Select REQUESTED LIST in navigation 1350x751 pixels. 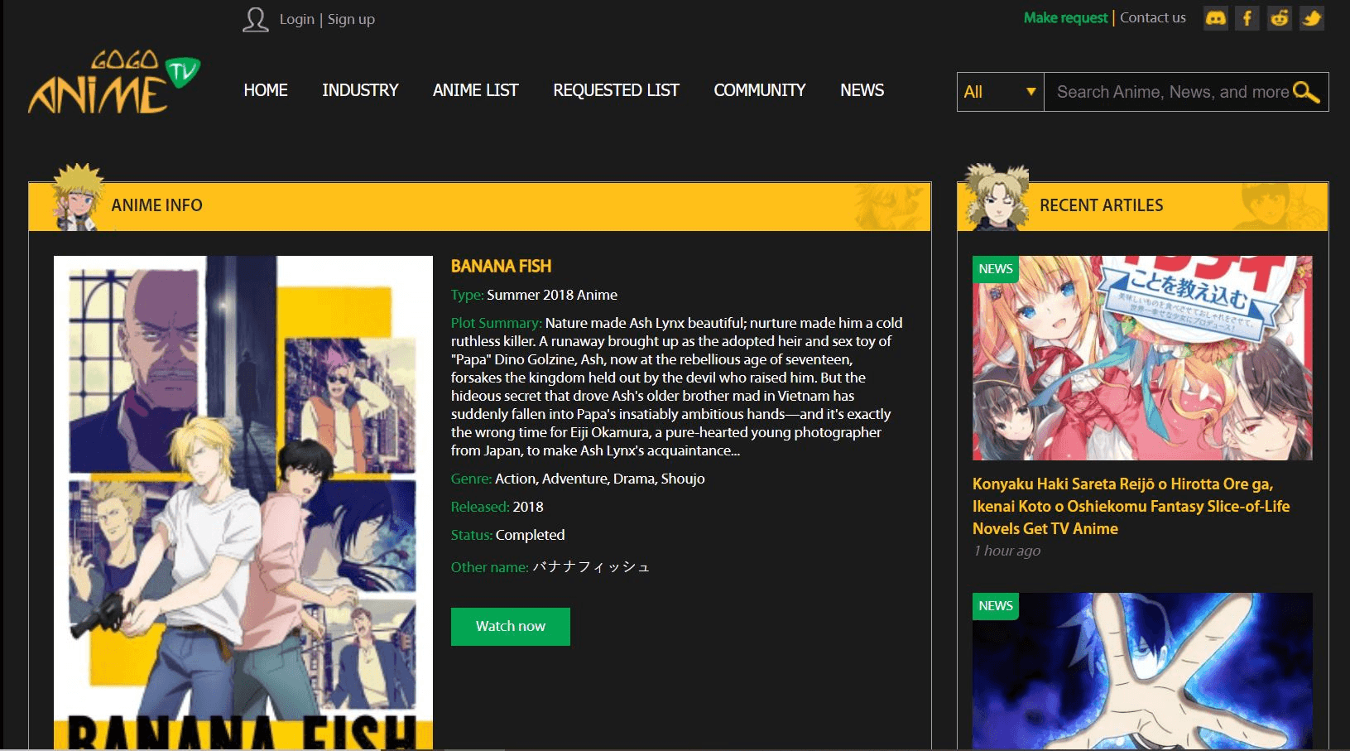tap(616, 90)
